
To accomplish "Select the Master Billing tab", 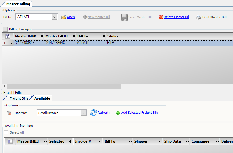I will pyautogui.click(x=18, y=4).
